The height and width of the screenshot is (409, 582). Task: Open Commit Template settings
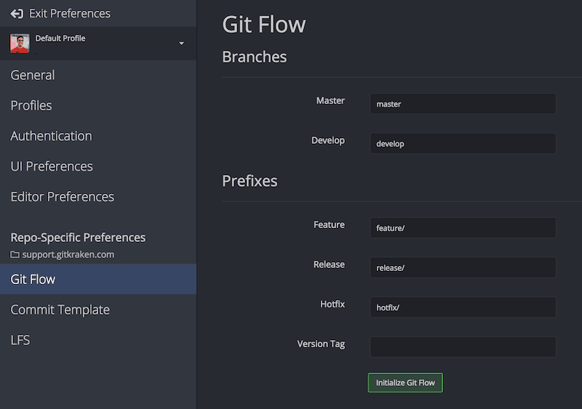pyautogui.click(x=60, y=309)
